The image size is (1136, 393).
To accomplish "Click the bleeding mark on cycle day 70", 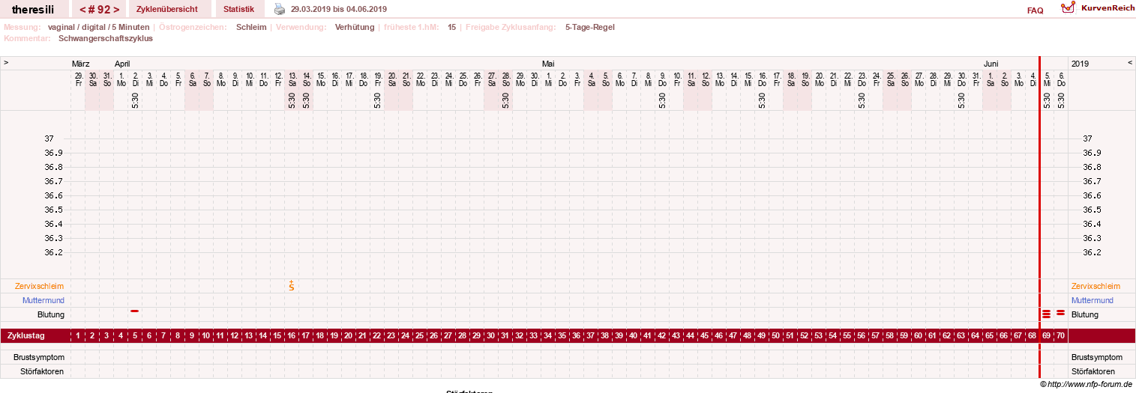I will click(1060, 312).
